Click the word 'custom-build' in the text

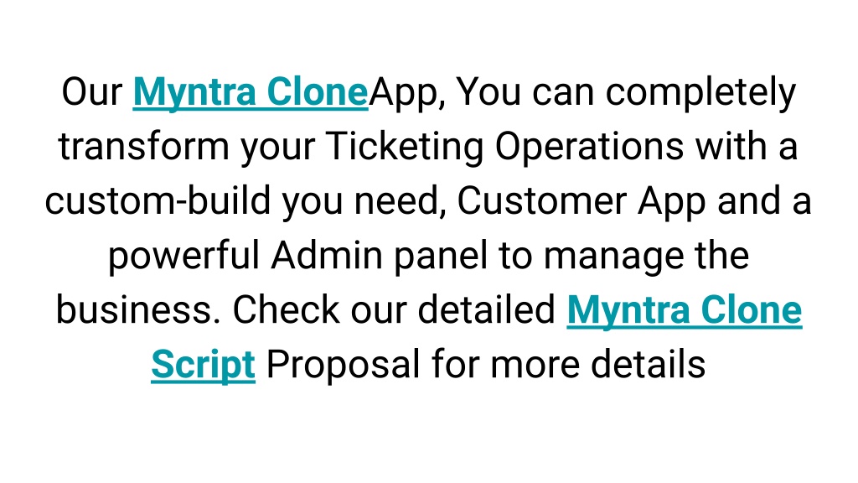click(158, 201)
